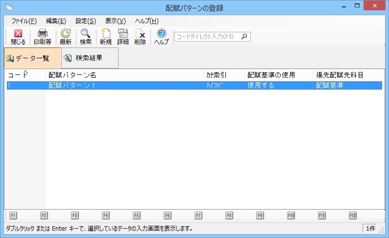Open the 表示(V) menu
Screen dimensions: 389x238
click(116, 21)
